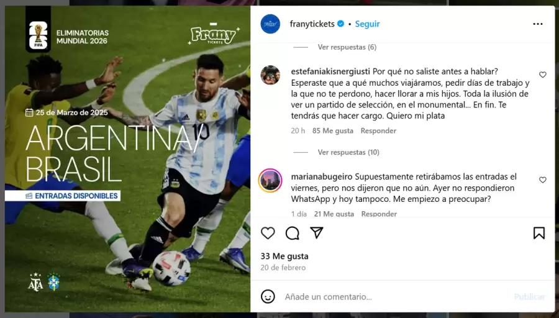Share the post with the paper plane icon
This screenshot has width=559, height=318.
click(x=317, y=232)
